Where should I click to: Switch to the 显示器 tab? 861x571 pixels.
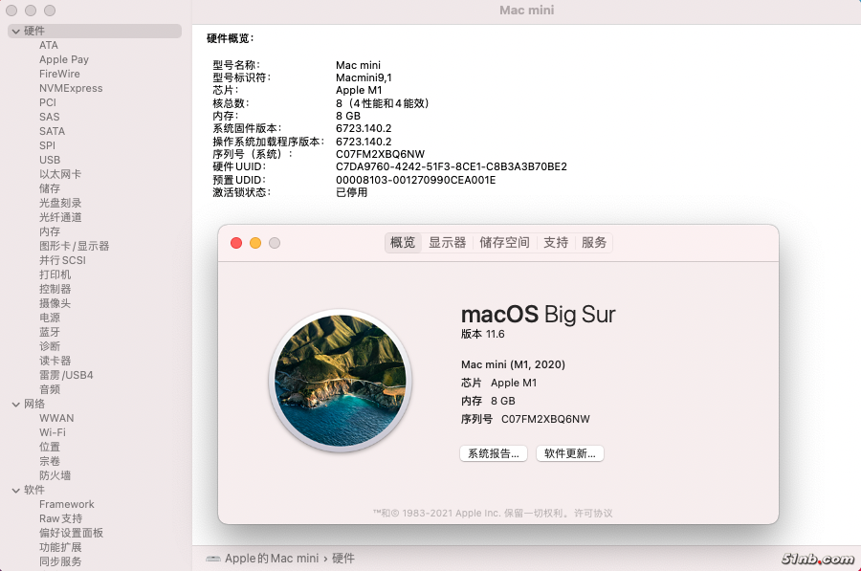click(x=447, y=243)
